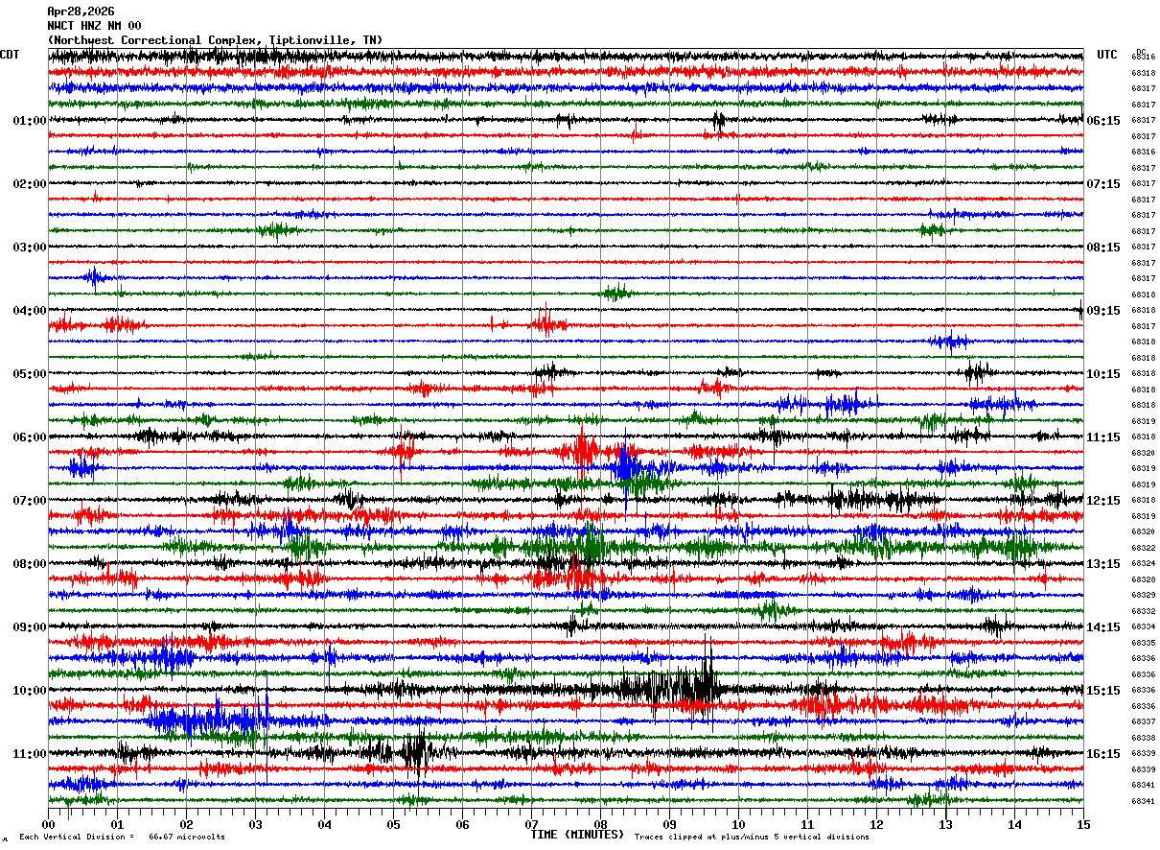
Task: Select the DC value 68332
Action: [1143, 611]
